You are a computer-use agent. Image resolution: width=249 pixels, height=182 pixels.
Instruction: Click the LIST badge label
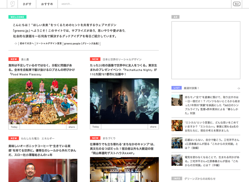pos(176,88)
